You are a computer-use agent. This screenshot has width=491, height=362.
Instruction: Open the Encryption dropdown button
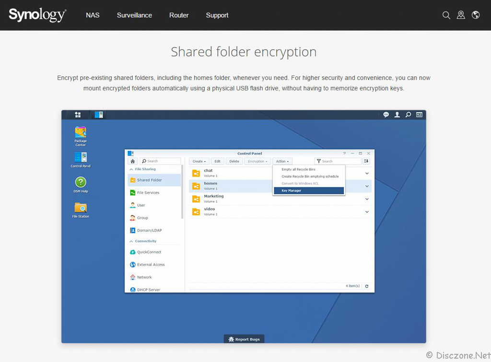[257, 161]
